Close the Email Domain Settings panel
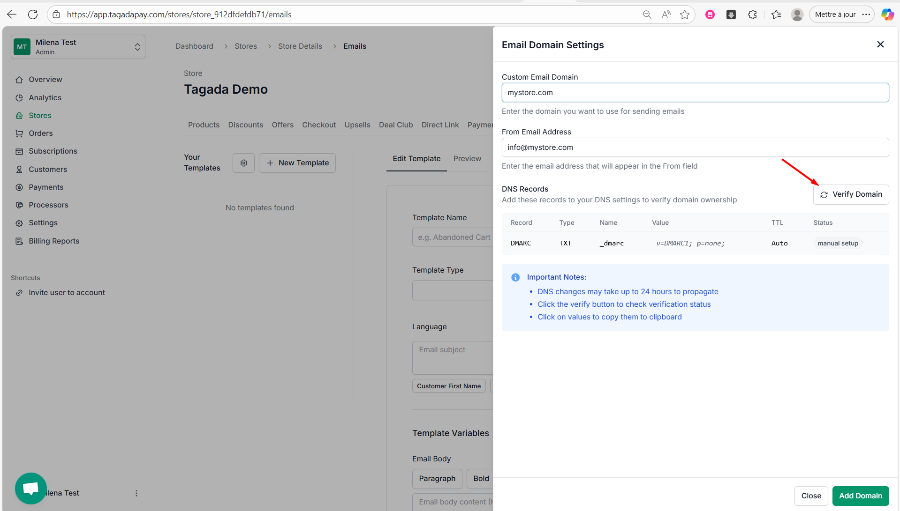 [880, 44]
